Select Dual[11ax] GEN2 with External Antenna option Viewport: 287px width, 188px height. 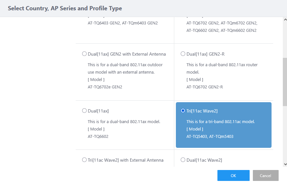[84, 54]
